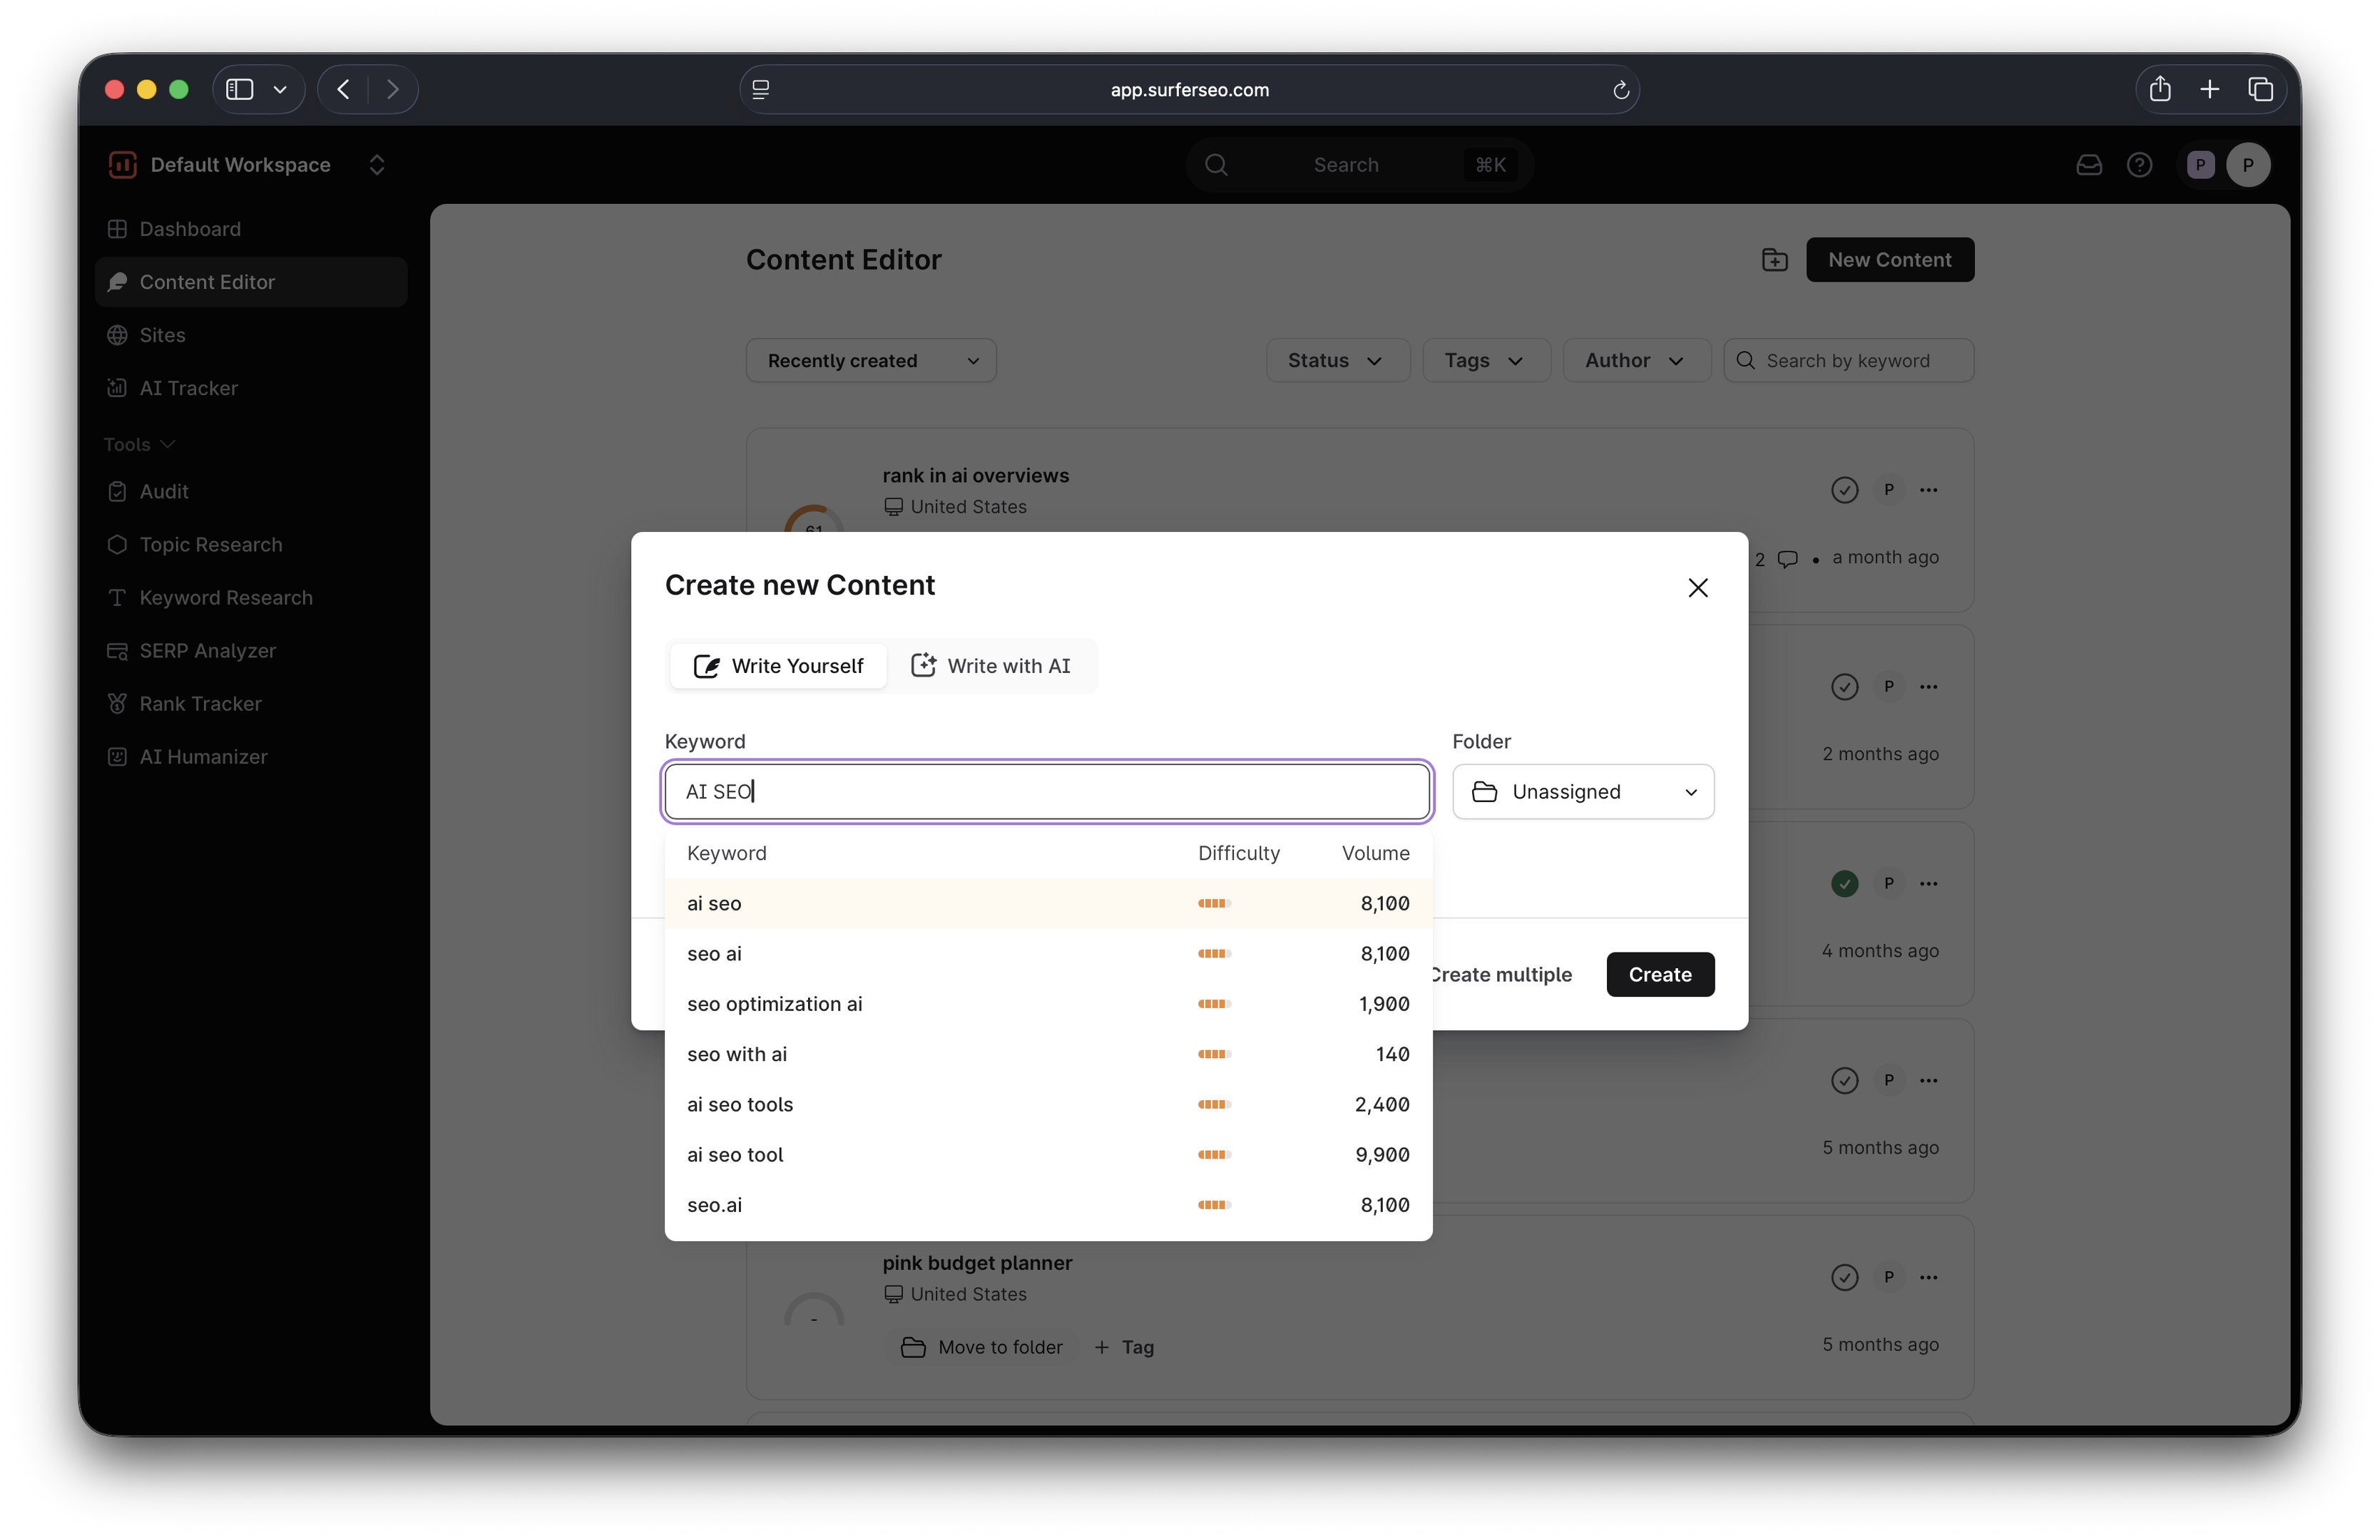Switch to Write with AI tab
The height and width of the screenshot is (1540, 2380).
[990, 666]
